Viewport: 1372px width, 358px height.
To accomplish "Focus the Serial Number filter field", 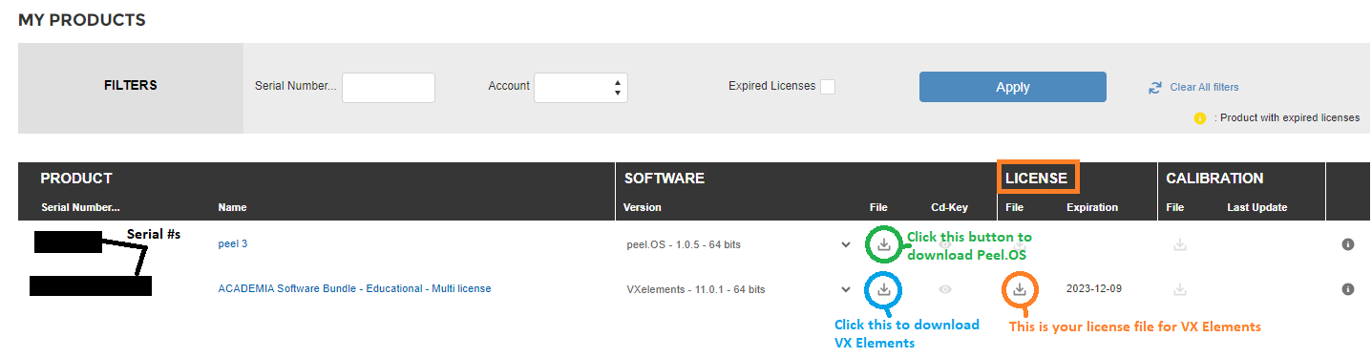I will pos(389,87).
